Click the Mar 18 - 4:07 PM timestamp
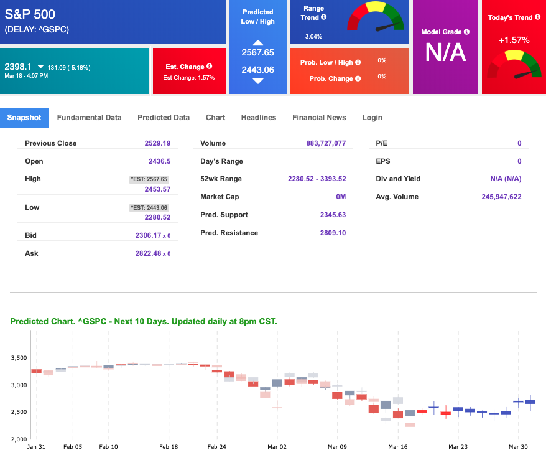This screenshot has height=455, width=546. (27, 76)
